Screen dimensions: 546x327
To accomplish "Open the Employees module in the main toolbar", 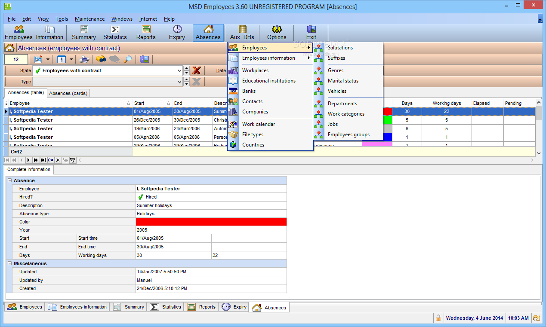I will (x=19, y=33).
